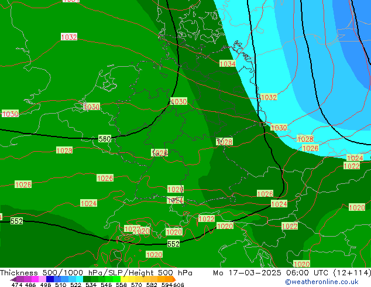The image size is (371, 287).
Task: Click the 1032 isobar label with green background
Action: pyautogui.click(x=269, y=97)
